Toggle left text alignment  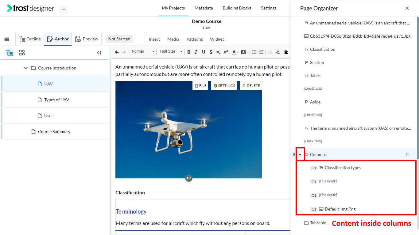[286, 52]
